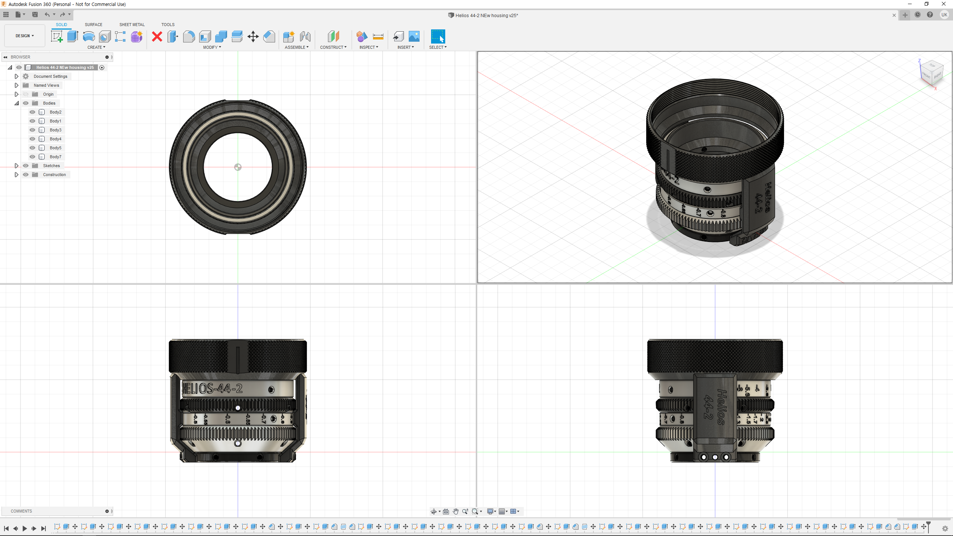
Task: Open the SHEET METAL tab
Action: pos(132,25)
